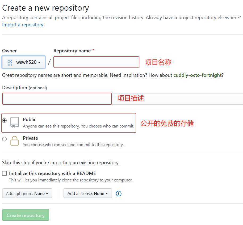The image size is (243, 225).
Task: Click the Private repository lock icon
Action: [15, 141]
